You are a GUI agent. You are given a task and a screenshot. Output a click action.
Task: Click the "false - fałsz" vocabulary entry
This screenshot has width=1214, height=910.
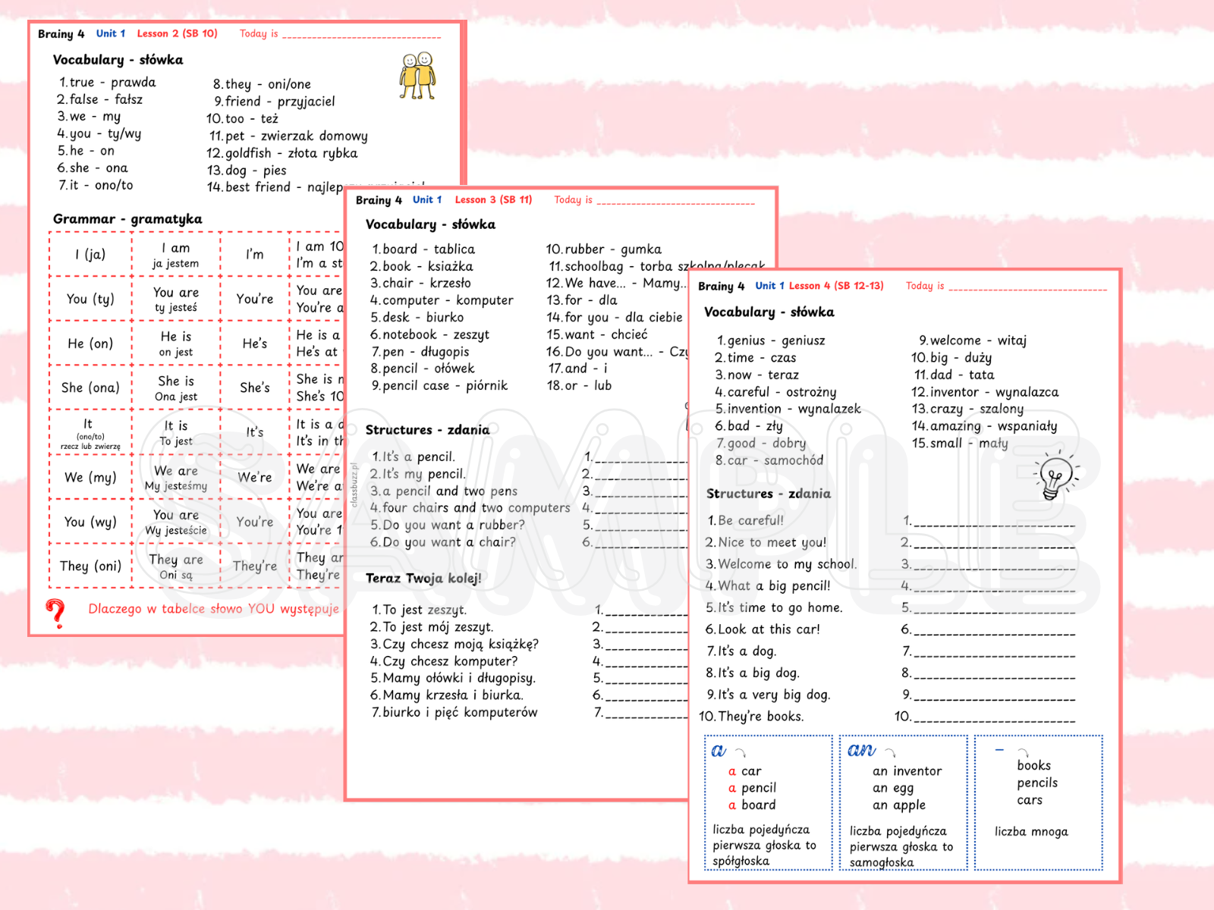click(x=99, y=99)
